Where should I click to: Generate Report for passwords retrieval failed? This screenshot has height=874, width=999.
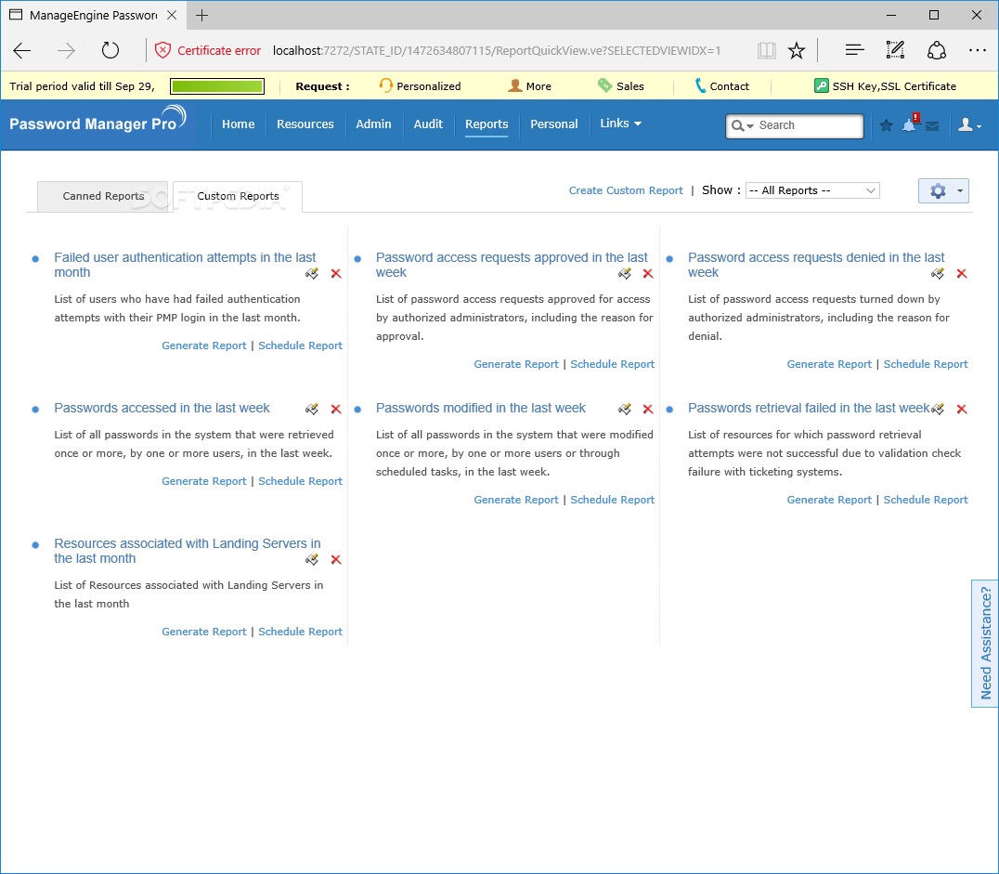click(x=829, y=500)
